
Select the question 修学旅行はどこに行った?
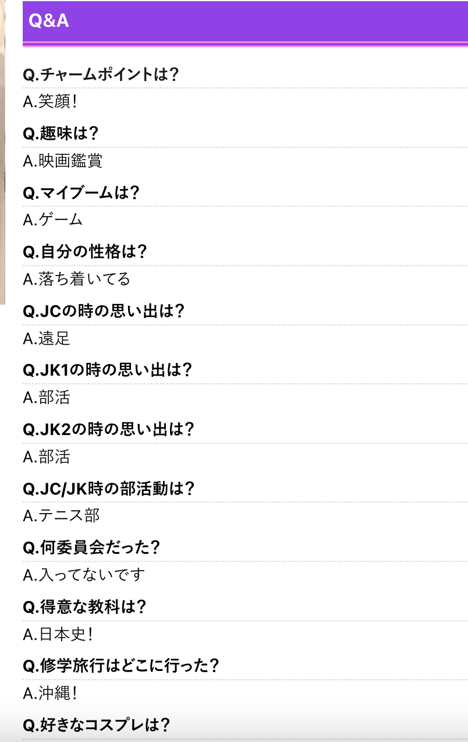point(121,665)
